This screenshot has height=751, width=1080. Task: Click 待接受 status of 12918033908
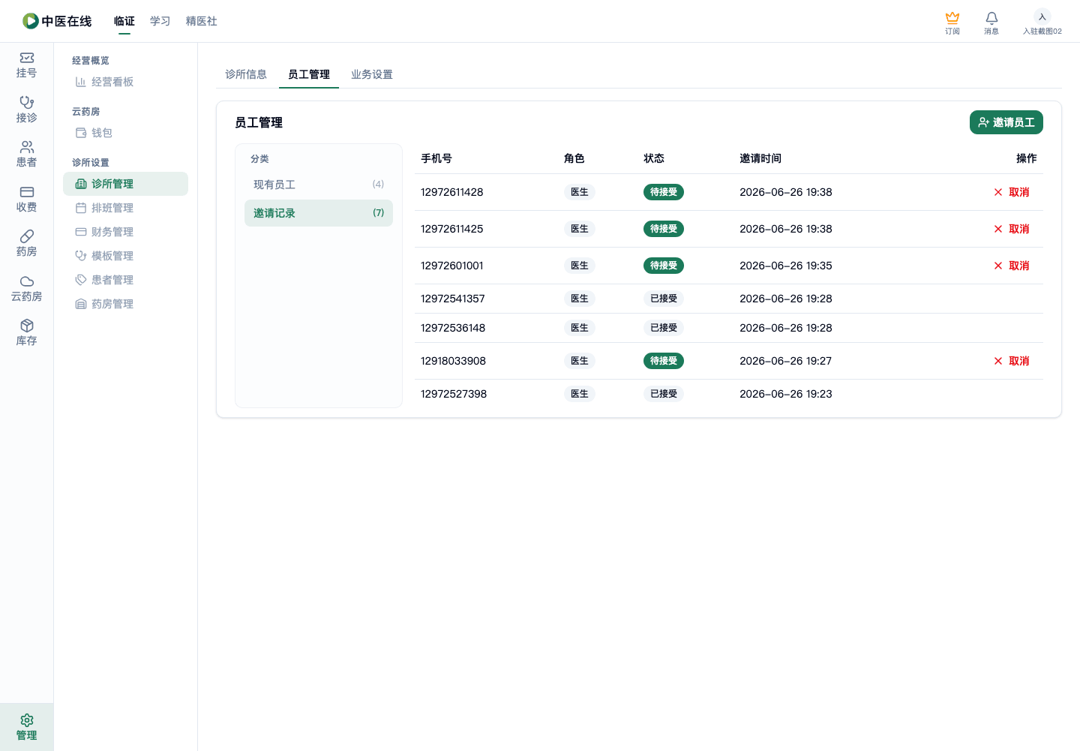664,361
